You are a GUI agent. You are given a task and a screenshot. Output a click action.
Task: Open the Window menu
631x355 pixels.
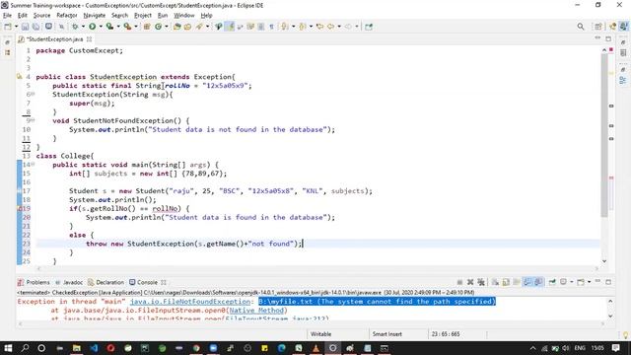click(x=184, y=16)
